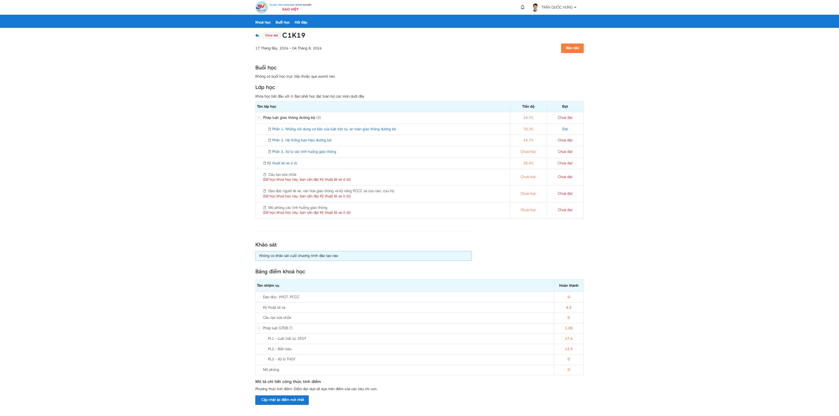Click the help icon next to Pháp luật GTĐB
The width and height of the screenshot is (839, 416).
click(x=291, y=328)
